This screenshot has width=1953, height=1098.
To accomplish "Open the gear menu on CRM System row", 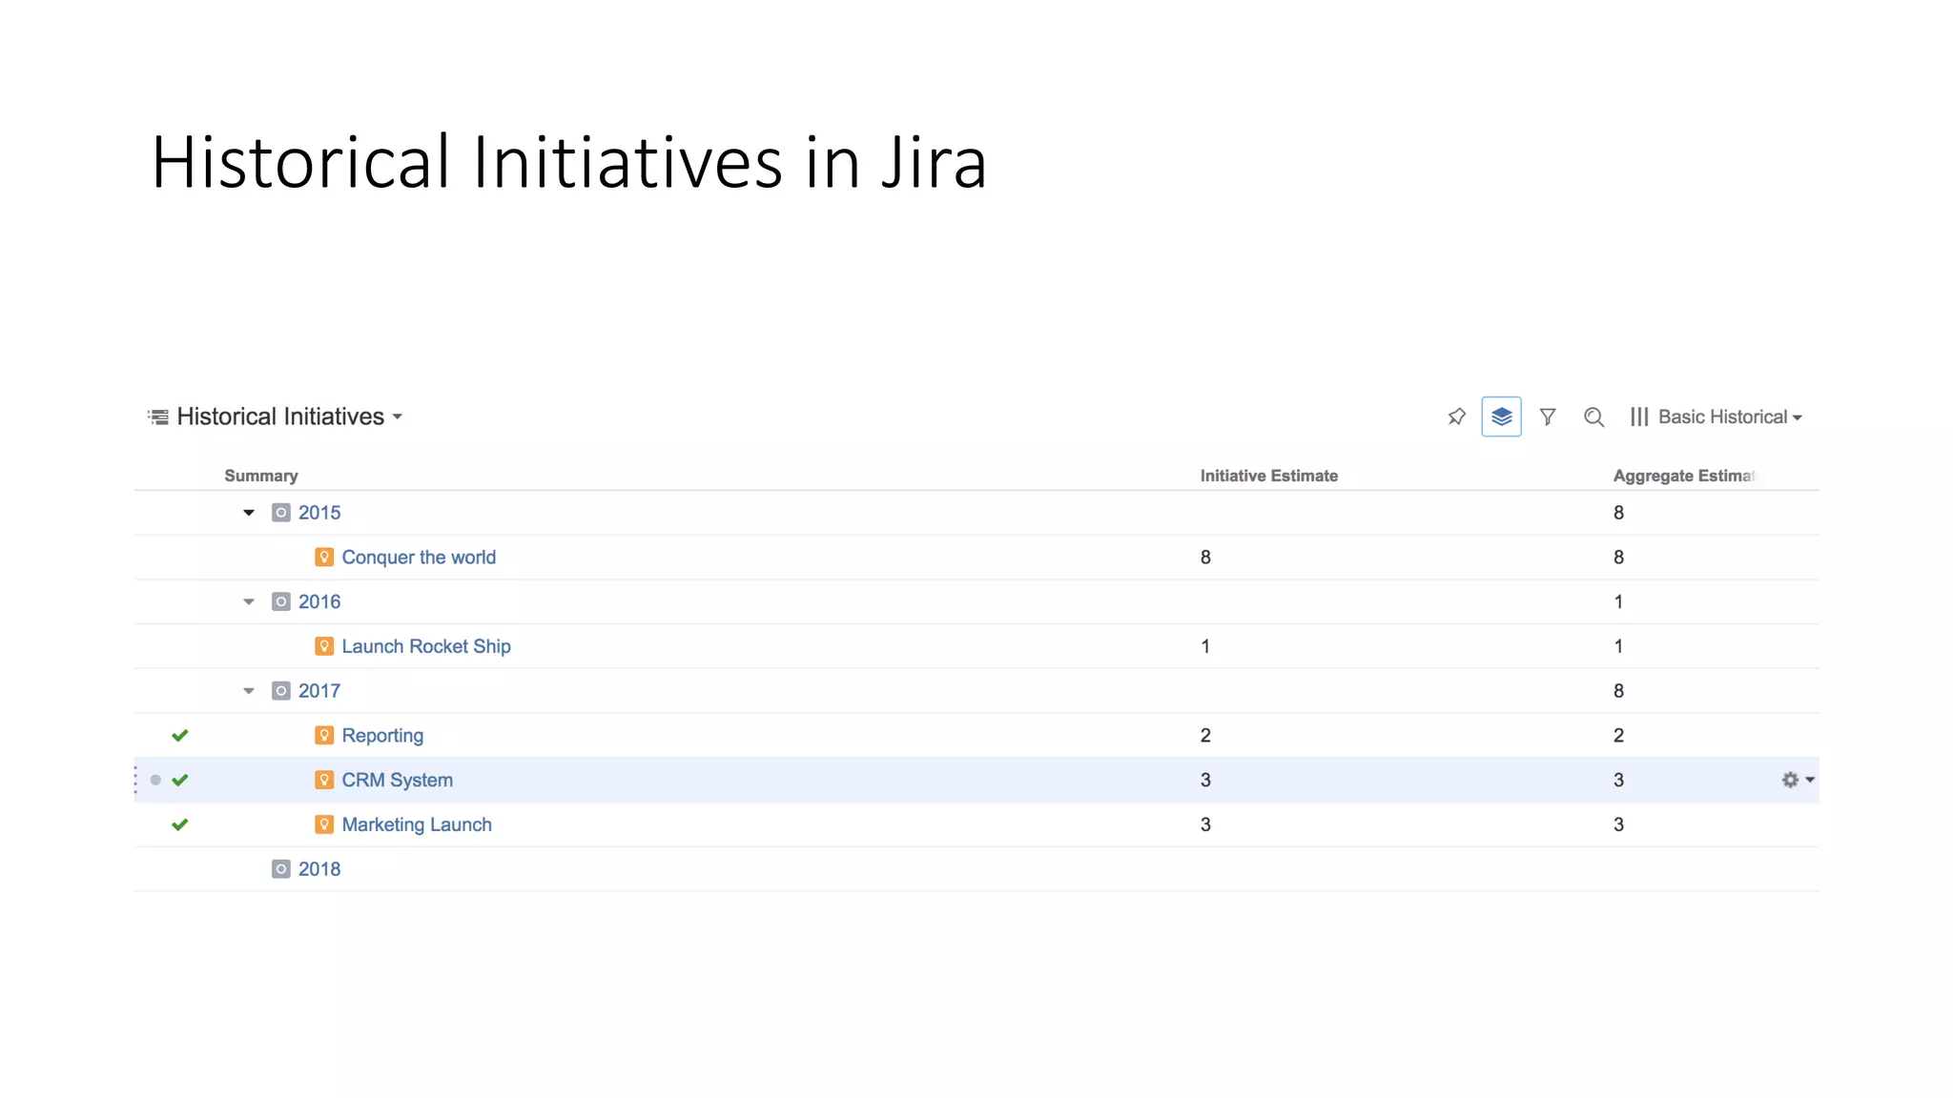I will point(1798,780).
